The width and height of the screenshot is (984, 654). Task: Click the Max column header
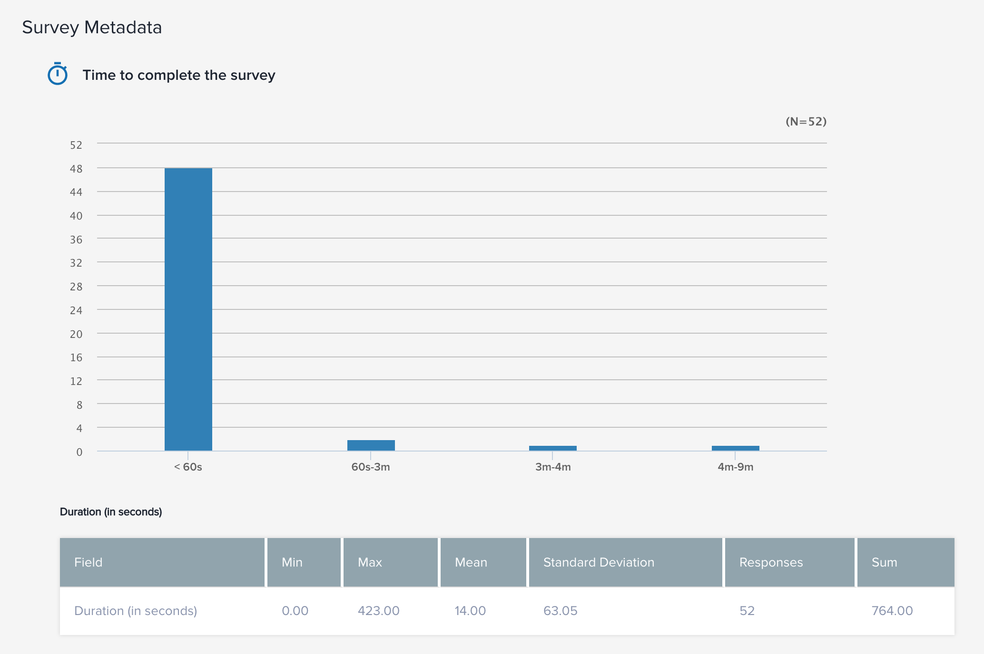370,562
